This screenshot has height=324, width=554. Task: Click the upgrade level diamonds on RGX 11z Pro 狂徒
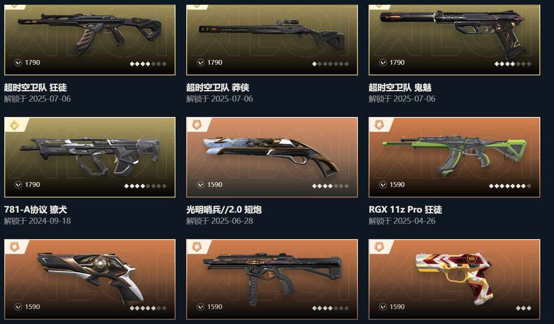coord(510,186)
